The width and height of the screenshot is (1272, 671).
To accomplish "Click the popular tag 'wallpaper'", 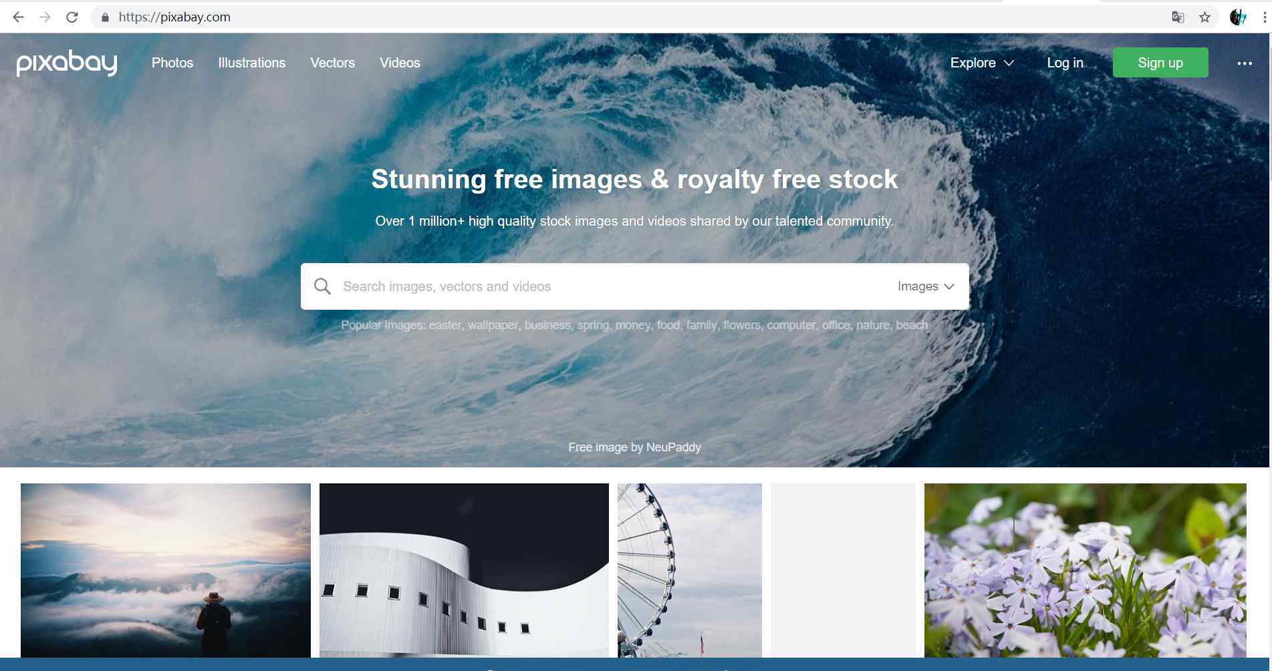I will point(493,325).
